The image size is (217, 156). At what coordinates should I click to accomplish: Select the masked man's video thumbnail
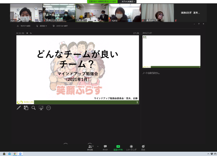[26, 13]
